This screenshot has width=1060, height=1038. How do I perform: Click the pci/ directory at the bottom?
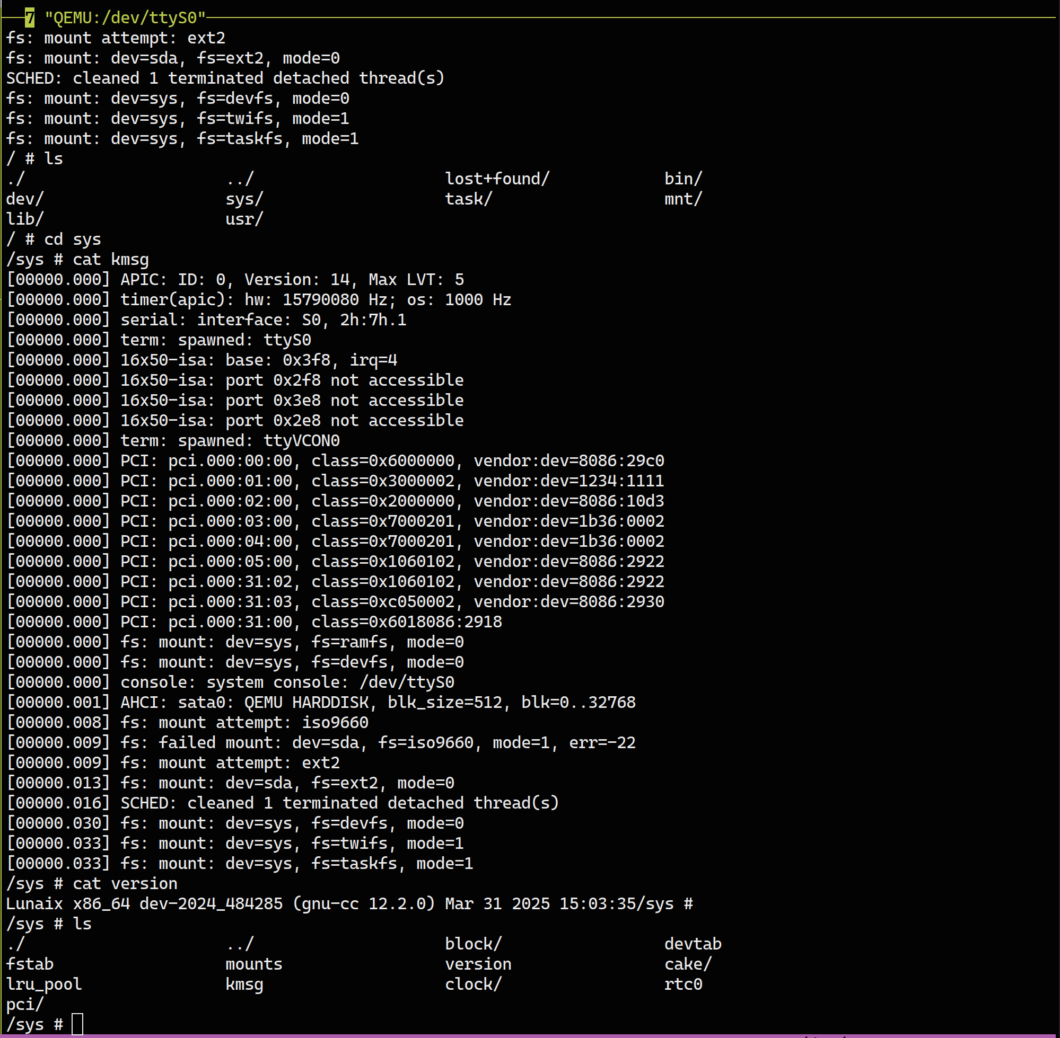[24, 1004]
